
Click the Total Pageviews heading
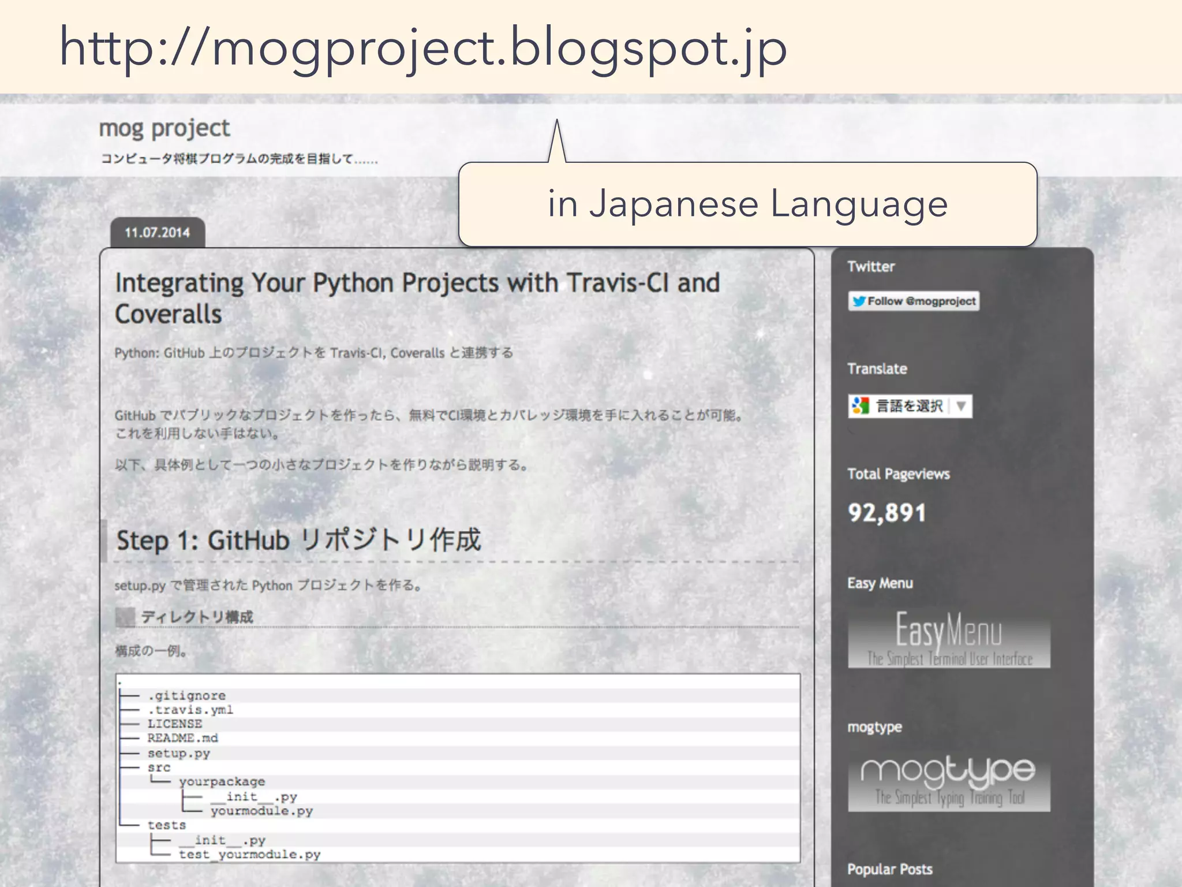point(899,474)
